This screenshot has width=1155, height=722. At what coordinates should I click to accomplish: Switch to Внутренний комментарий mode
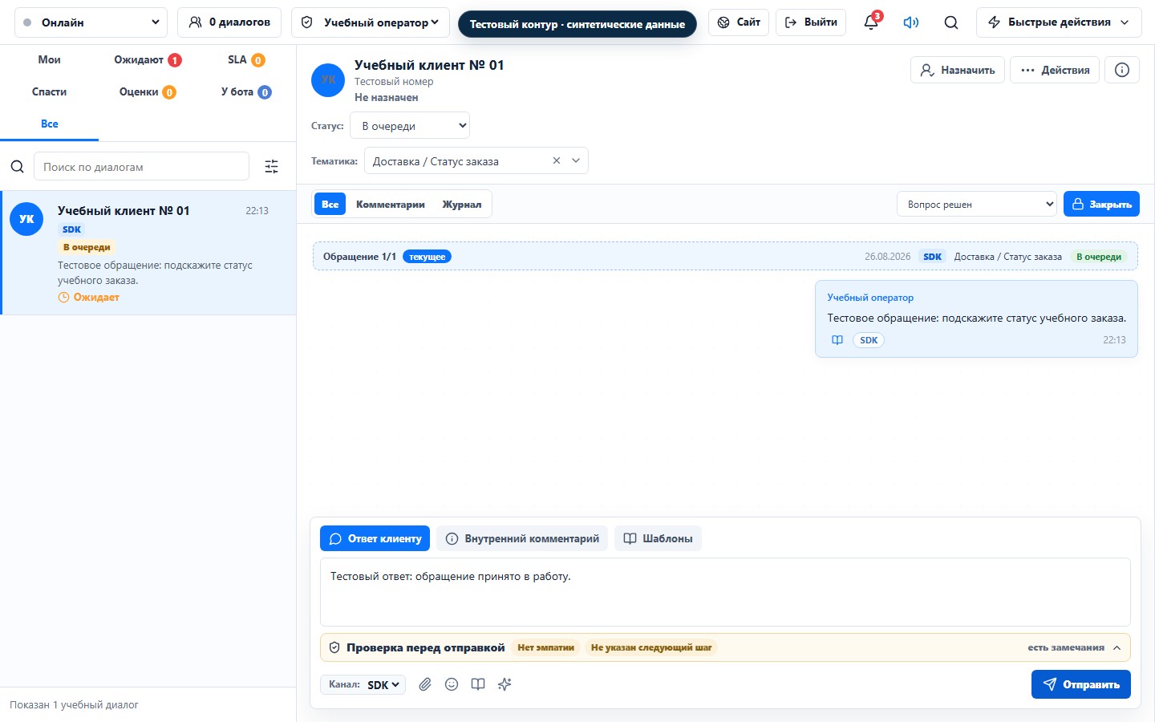pyautogui.click(x=522, y=538)
